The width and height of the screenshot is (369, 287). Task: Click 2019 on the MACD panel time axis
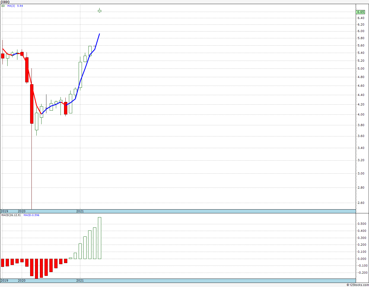(4, 280)
